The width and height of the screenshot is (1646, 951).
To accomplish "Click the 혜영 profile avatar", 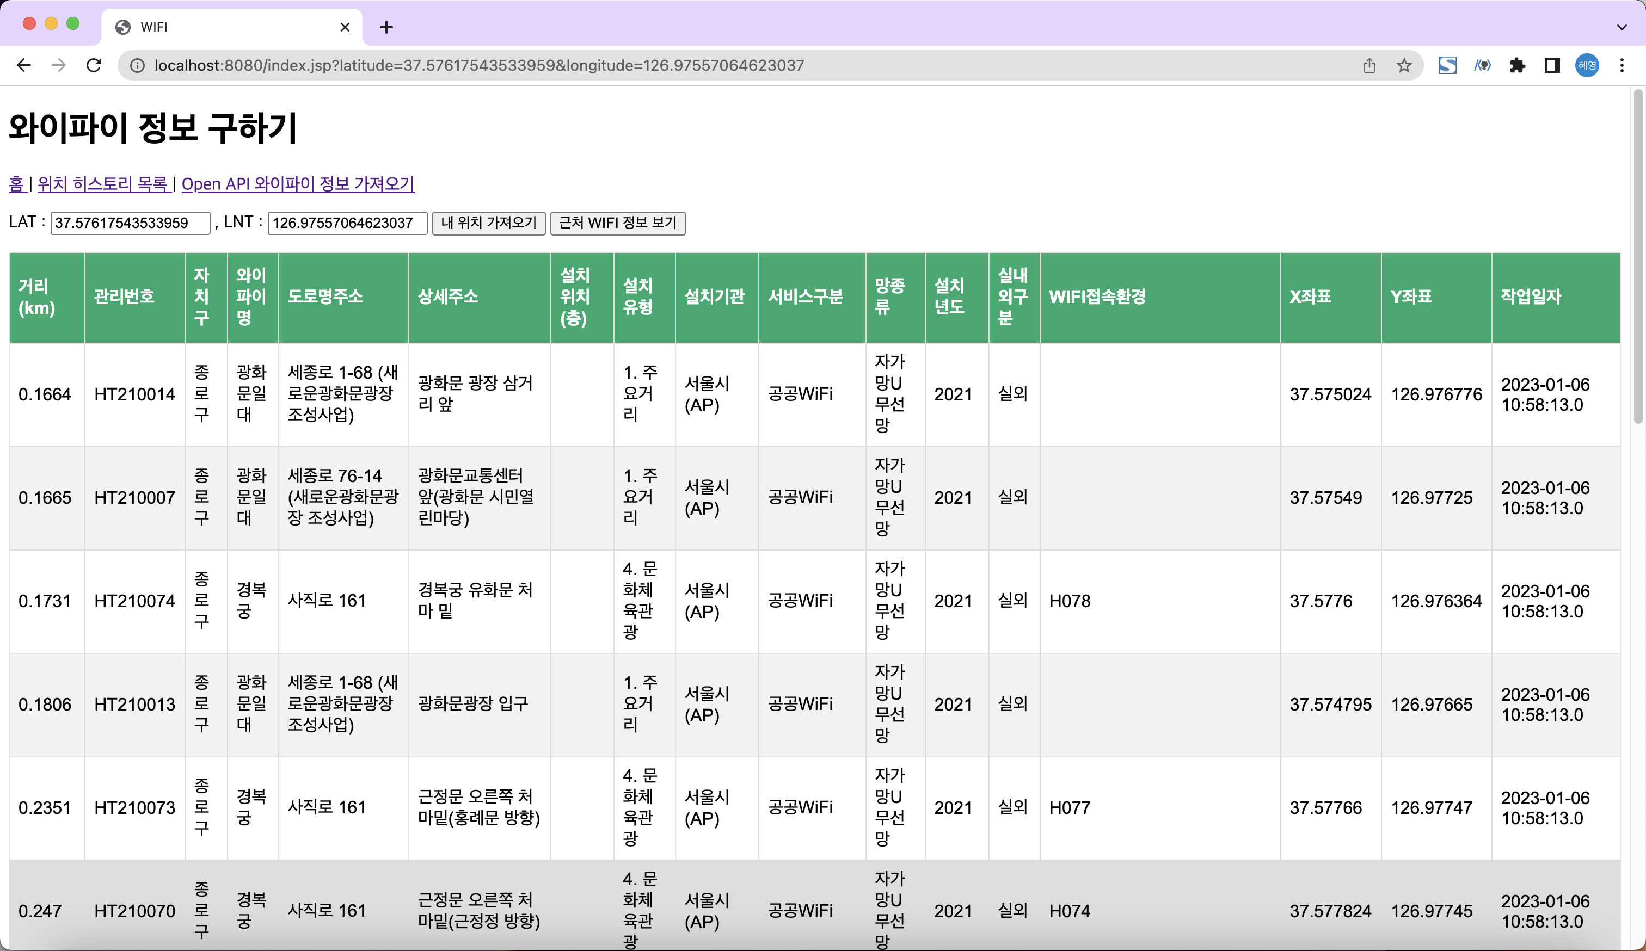I will (x=1587, y=65).
